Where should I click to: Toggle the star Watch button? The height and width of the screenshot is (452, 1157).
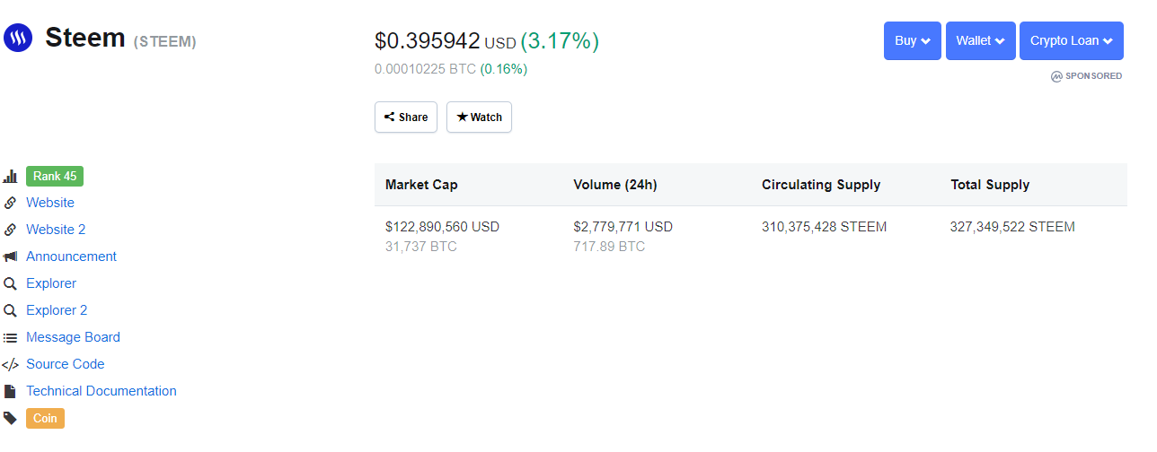point(479,117)
